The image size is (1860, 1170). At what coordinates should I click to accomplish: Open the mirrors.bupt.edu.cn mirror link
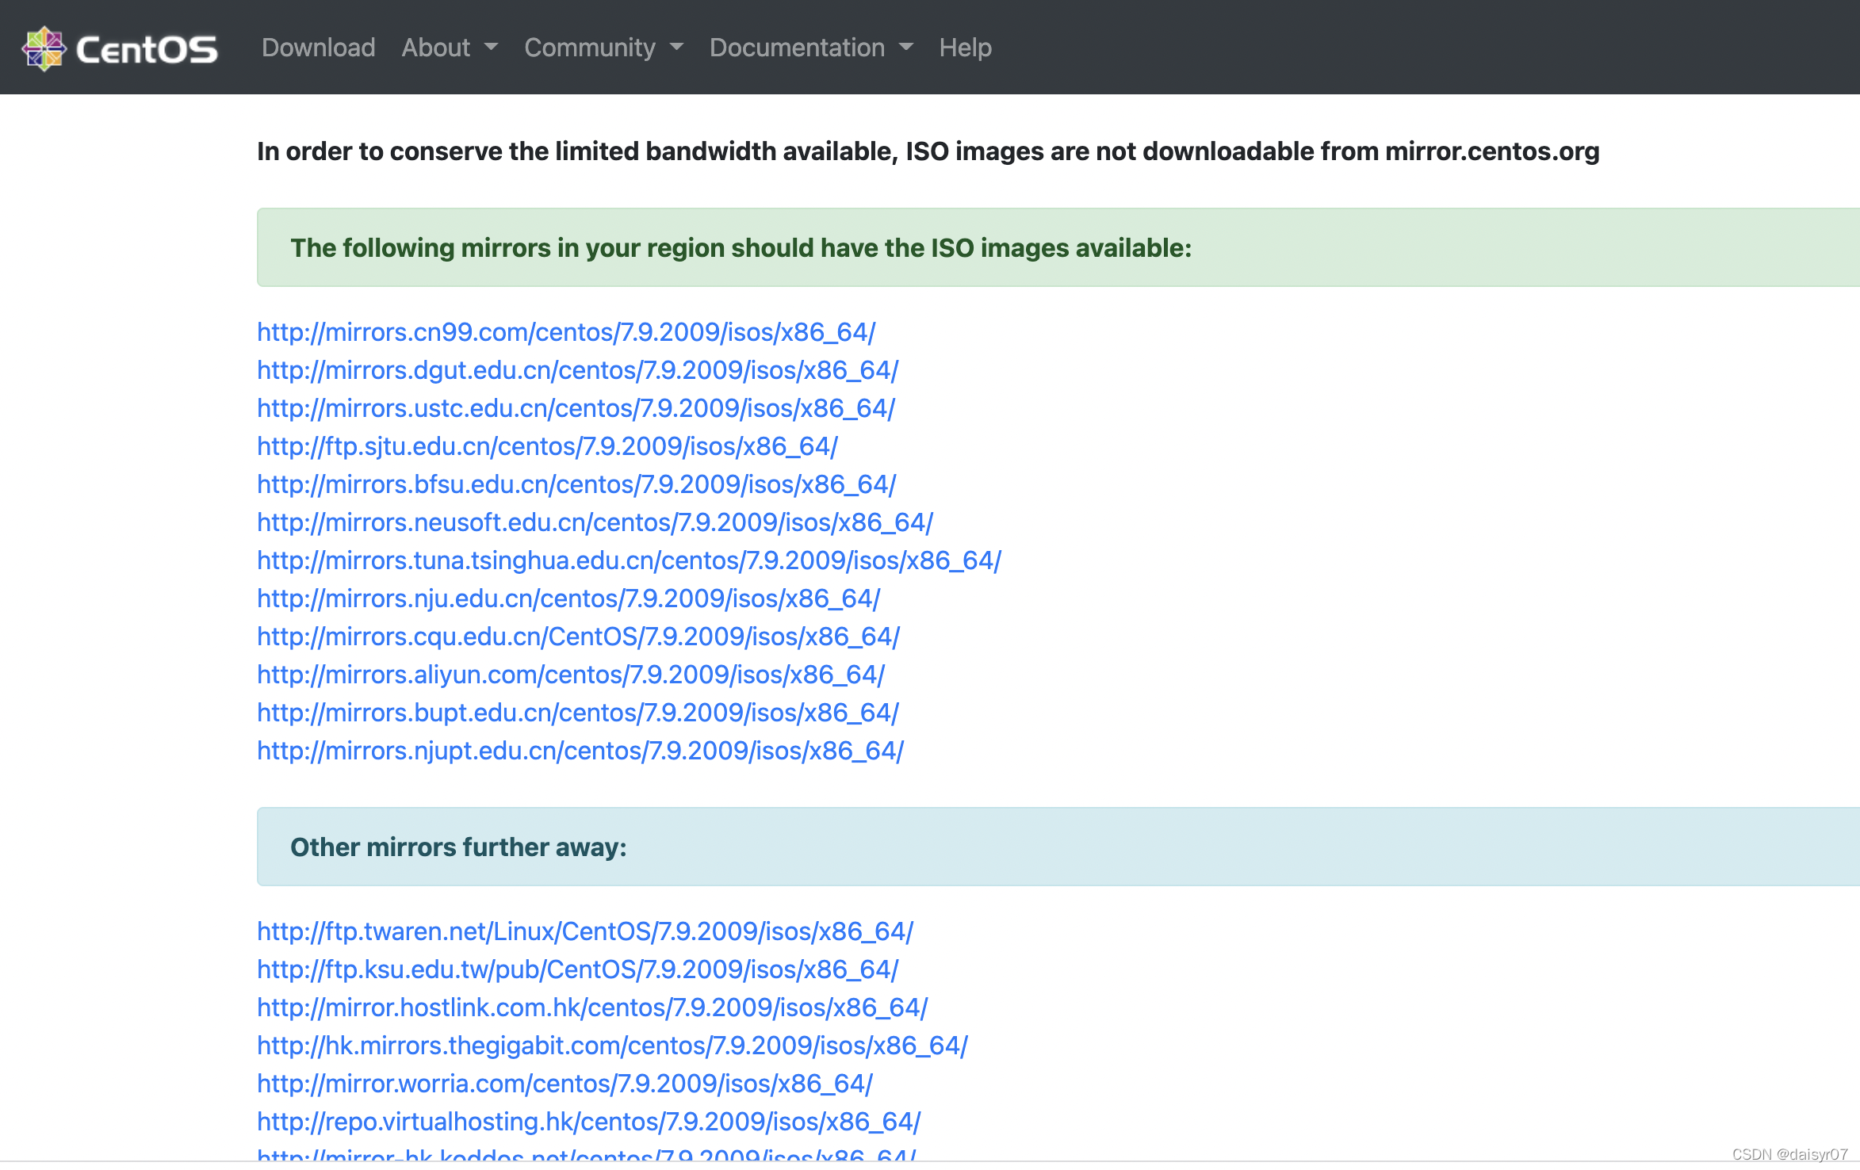pyautogui.click(x=578, y=713)
